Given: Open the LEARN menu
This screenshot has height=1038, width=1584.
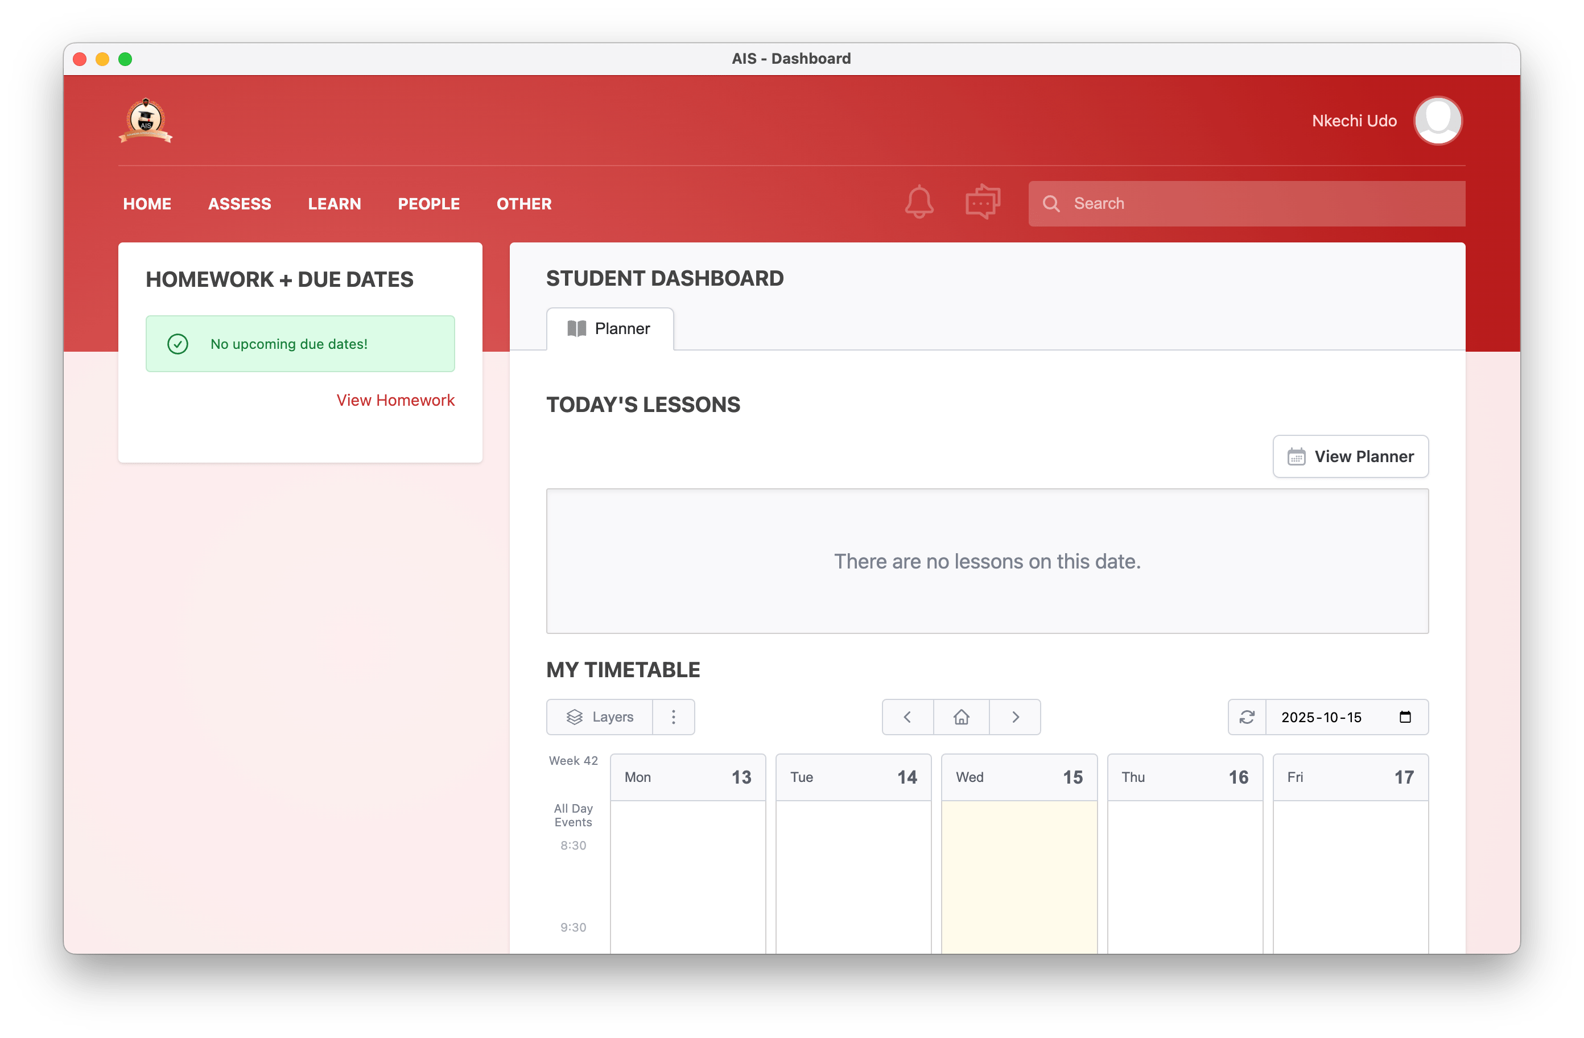Looking at the screenshot, I should coord(334,204).
